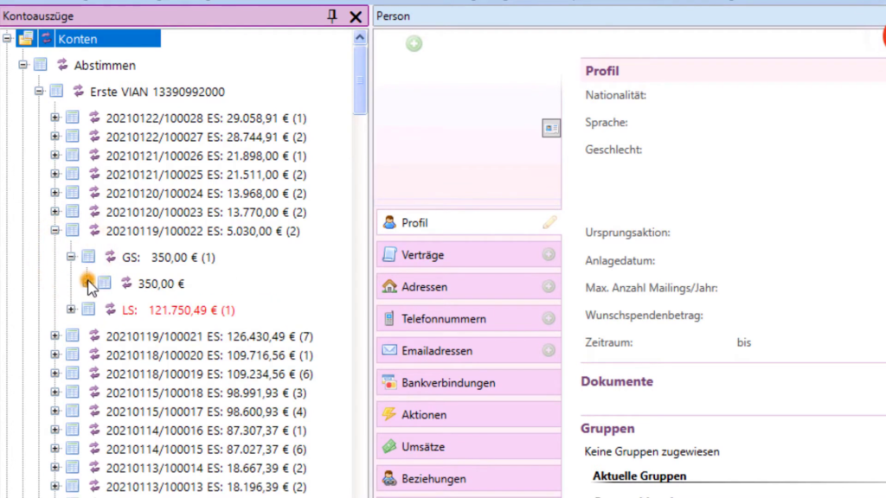
Task: Expand statement 20210122/100027
Action: [55, 136]
